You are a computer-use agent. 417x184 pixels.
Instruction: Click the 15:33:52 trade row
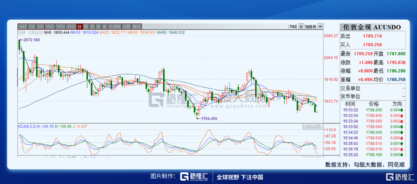point(373,126)
